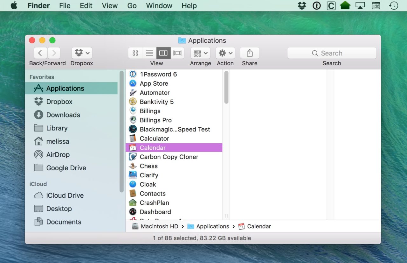Switch to icon view

tap(135, 53)
